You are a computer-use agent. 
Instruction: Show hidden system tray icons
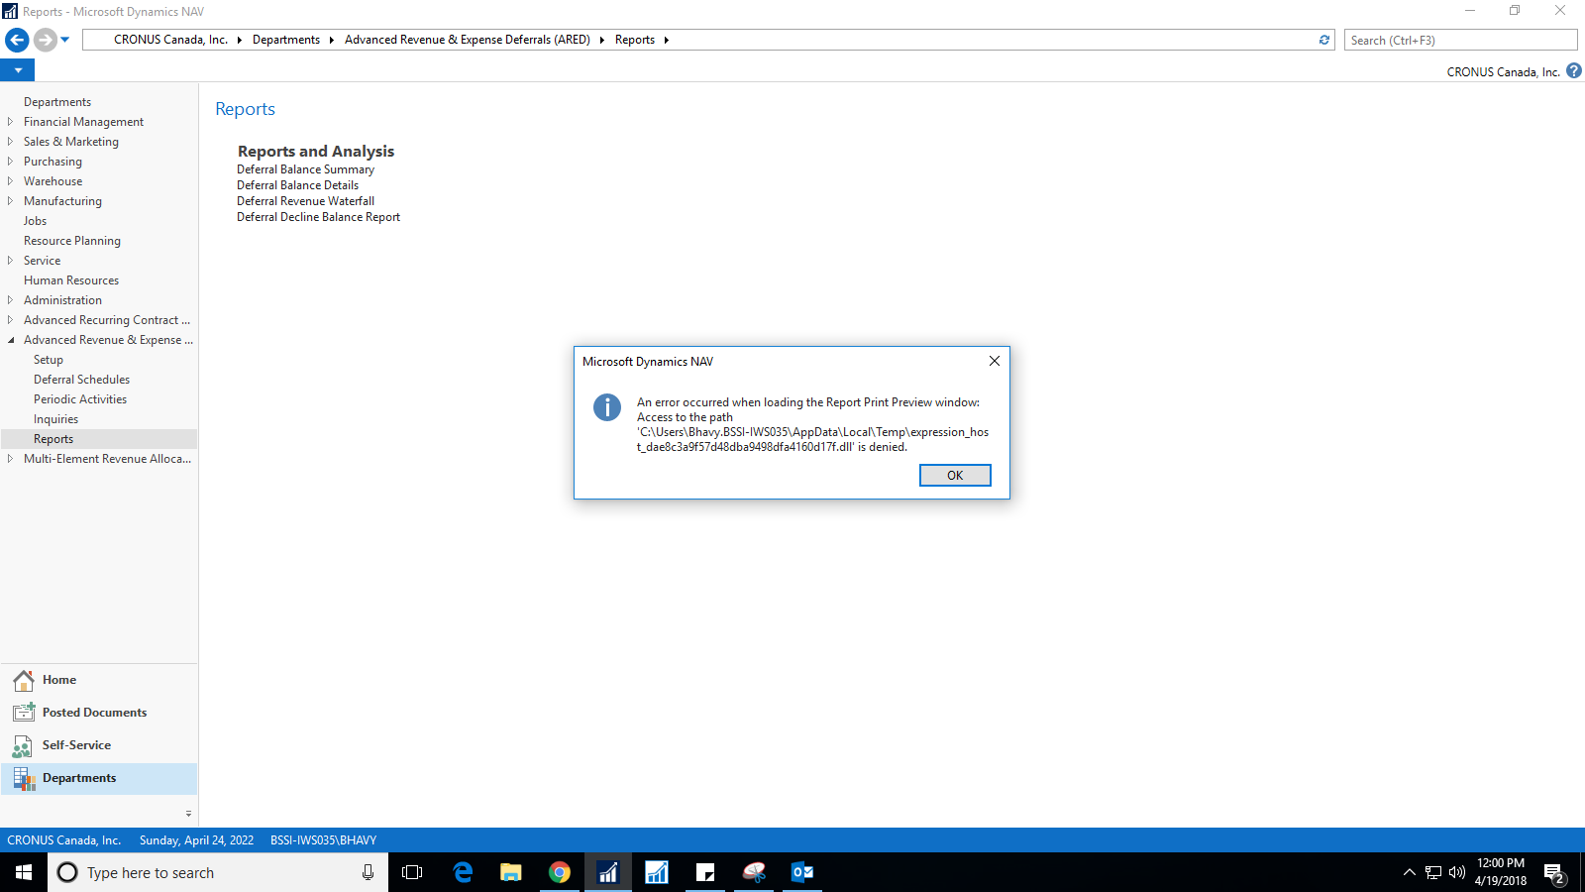click(x=1410, y=872)
